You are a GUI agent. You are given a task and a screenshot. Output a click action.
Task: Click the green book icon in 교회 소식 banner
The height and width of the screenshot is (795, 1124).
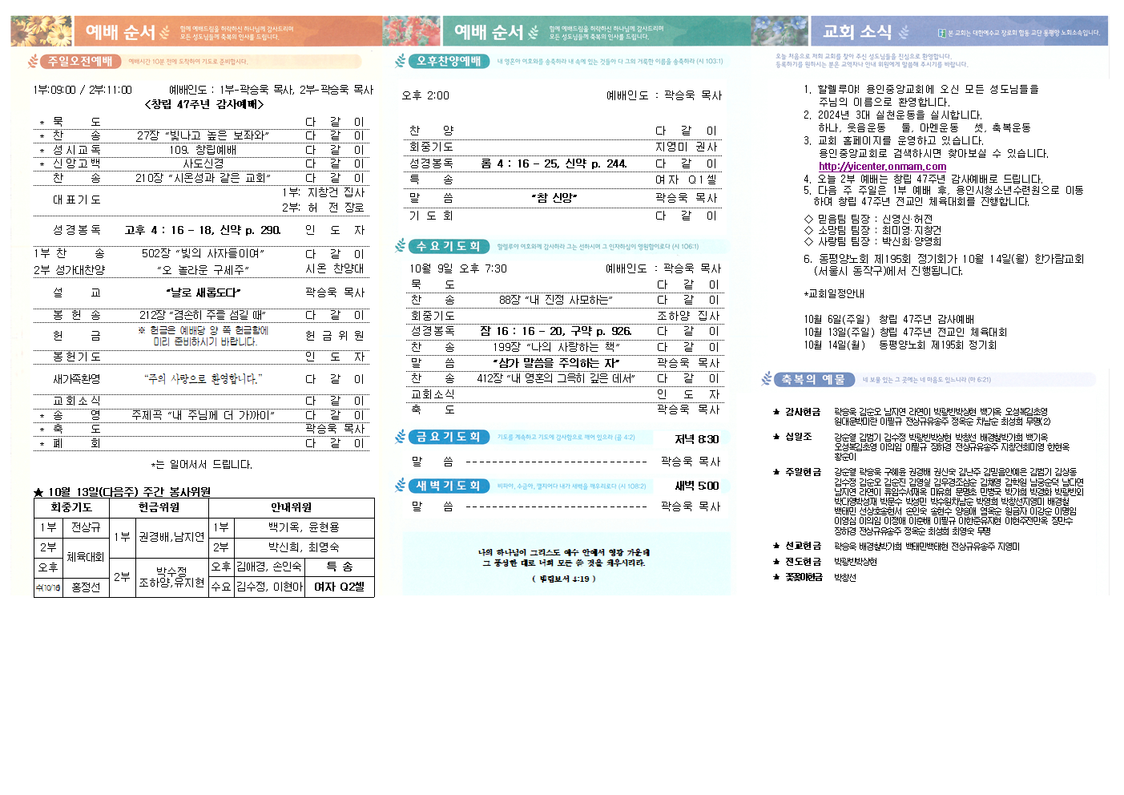point(942,33)
